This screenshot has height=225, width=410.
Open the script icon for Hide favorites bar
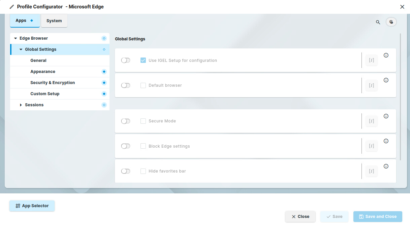(371, 171)
